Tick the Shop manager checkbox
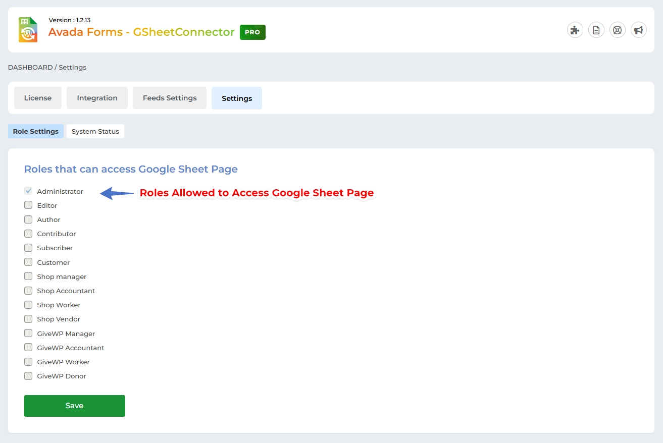Viewport: 663px width, 443px height. pyautogui.click(x=28, y=276)
